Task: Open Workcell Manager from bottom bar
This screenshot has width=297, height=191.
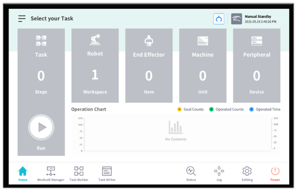Action: [51, 173]
